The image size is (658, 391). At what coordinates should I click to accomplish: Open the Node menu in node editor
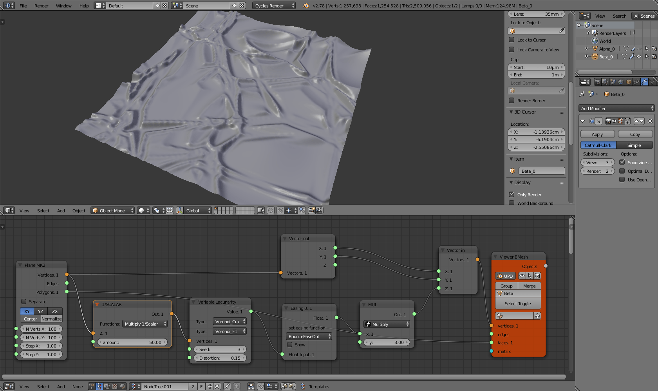point(78,386)
